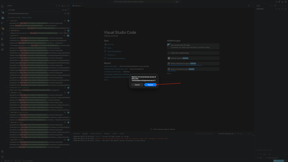Click the Replace All icon beside replace field
Image resolution: width=288 pixels, height=162 pixels.
point(68,13)
